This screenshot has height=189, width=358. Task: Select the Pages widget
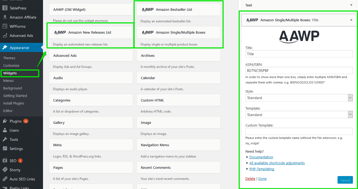(x=91, y=167)
